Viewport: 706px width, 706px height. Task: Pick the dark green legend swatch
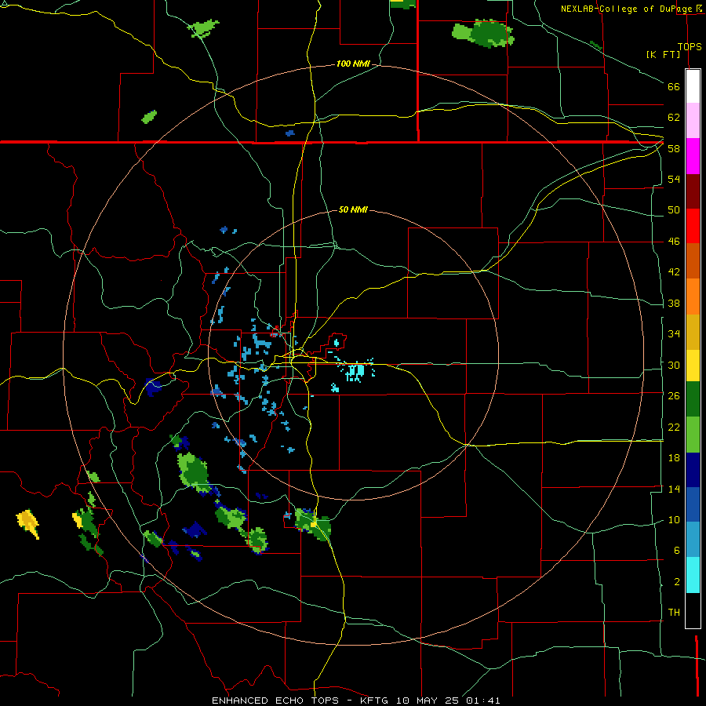coord(693,399)
